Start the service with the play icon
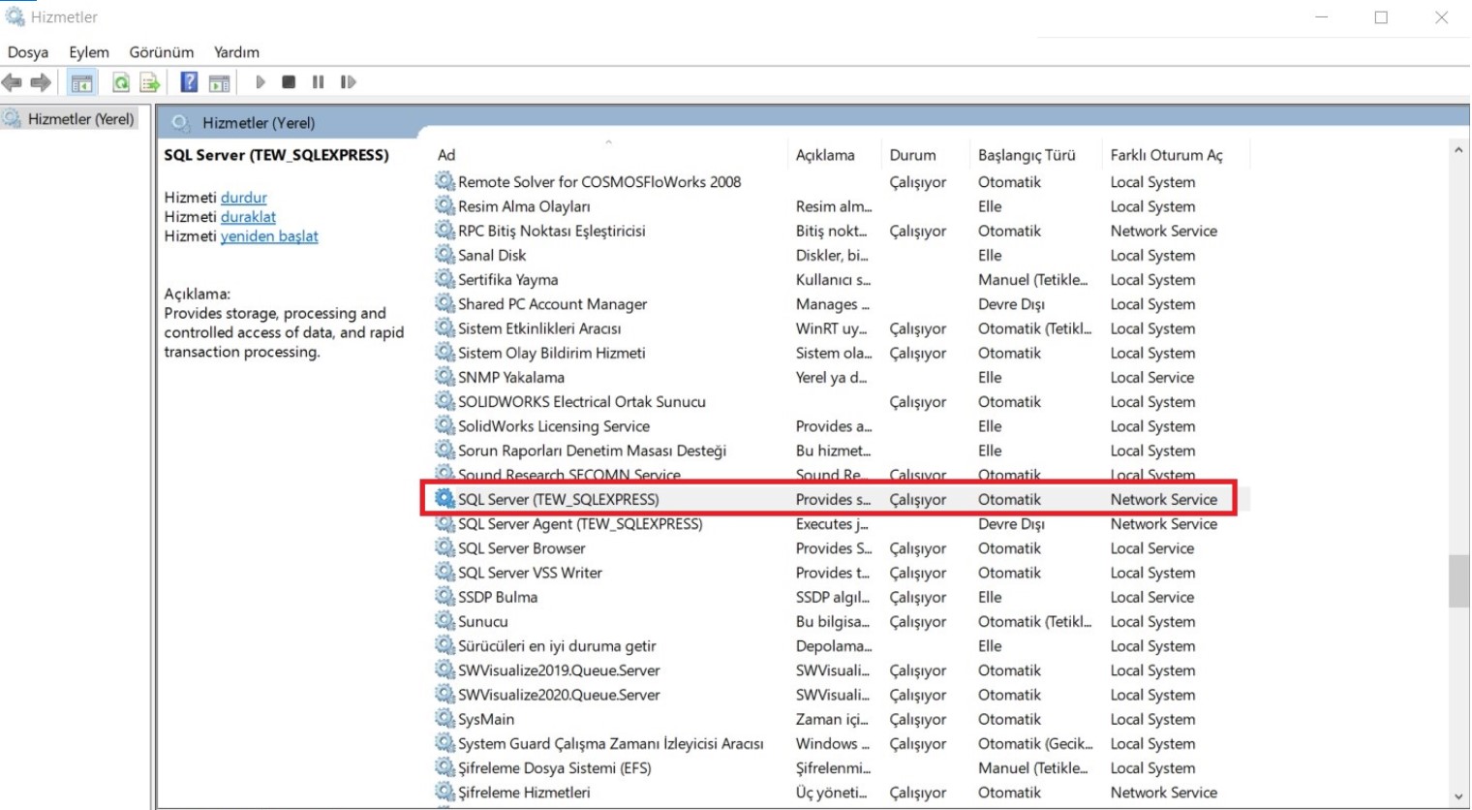1472x810 pixels. [x=261, y=82]
